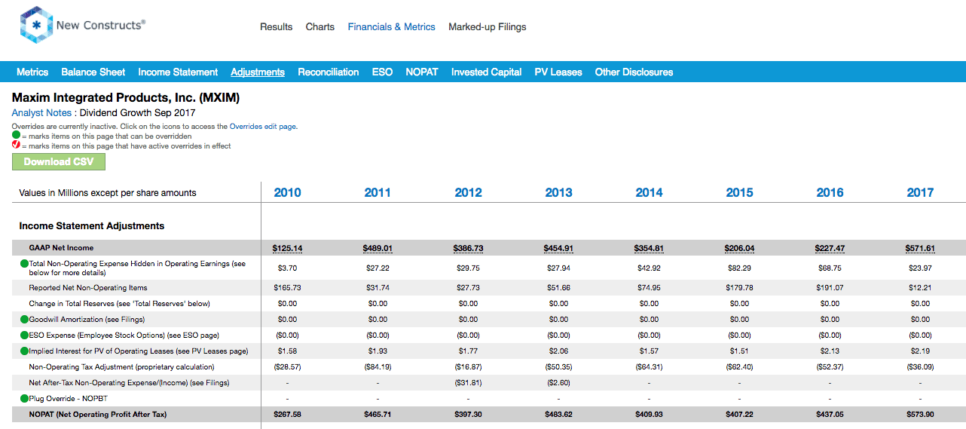This screenshot has height=429, width=966.
Task: Click the red checkmark active overrides legend icon
Action: [16, 146]
